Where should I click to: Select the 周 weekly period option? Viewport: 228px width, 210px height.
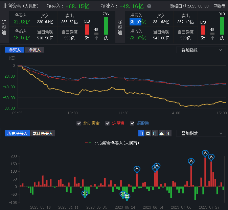pos(148,134)
